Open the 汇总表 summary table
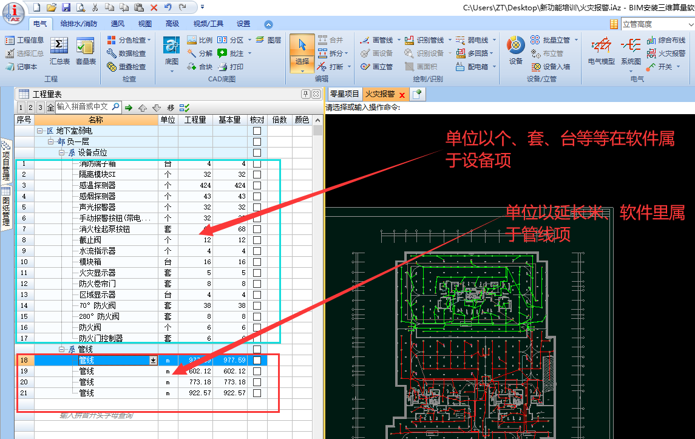Image resolution: width=695 pixels, height=439 pixels. [59, 50]
